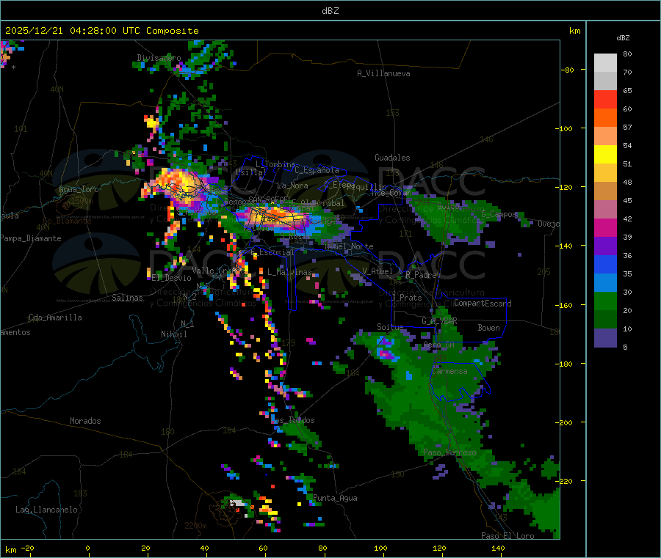The height and width of the screenshot is (558, 661).
Task: Click the y-axis tick label -120
Action: [565, 187]
